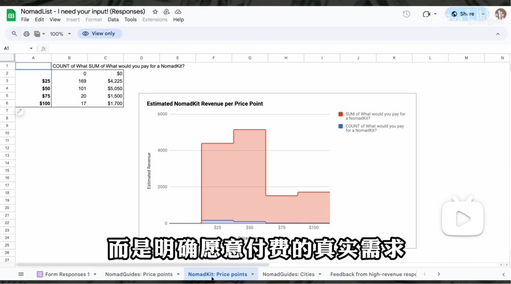Open the File menu

click(25, 19)
